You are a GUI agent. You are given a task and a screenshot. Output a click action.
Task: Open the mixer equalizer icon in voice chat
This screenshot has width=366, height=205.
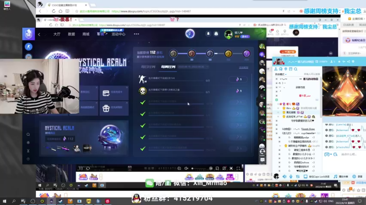(298, 176)
